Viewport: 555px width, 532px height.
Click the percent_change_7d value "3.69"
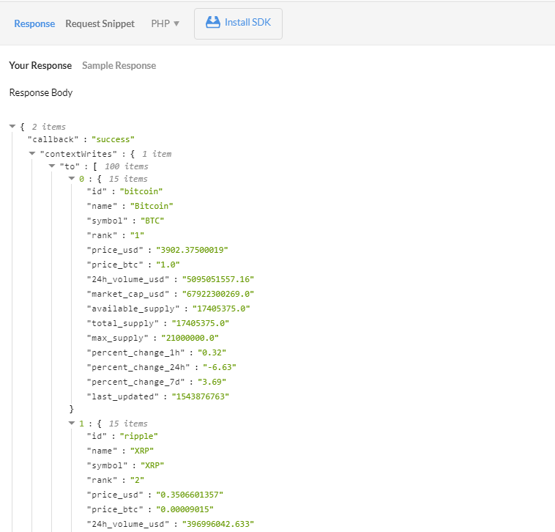(212, 383)
